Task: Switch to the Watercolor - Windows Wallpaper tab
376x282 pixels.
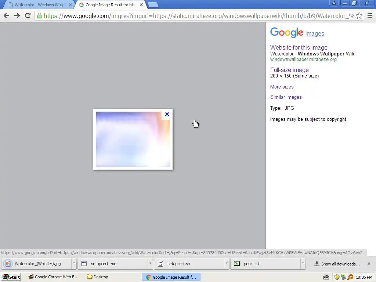Action: [40, 5]
